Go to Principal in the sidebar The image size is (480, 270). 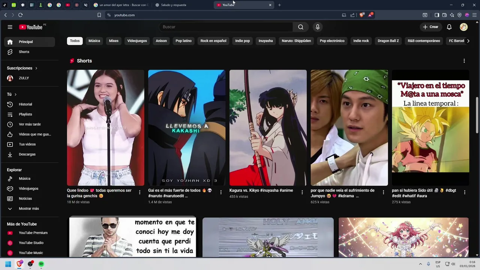click(29, 42)
